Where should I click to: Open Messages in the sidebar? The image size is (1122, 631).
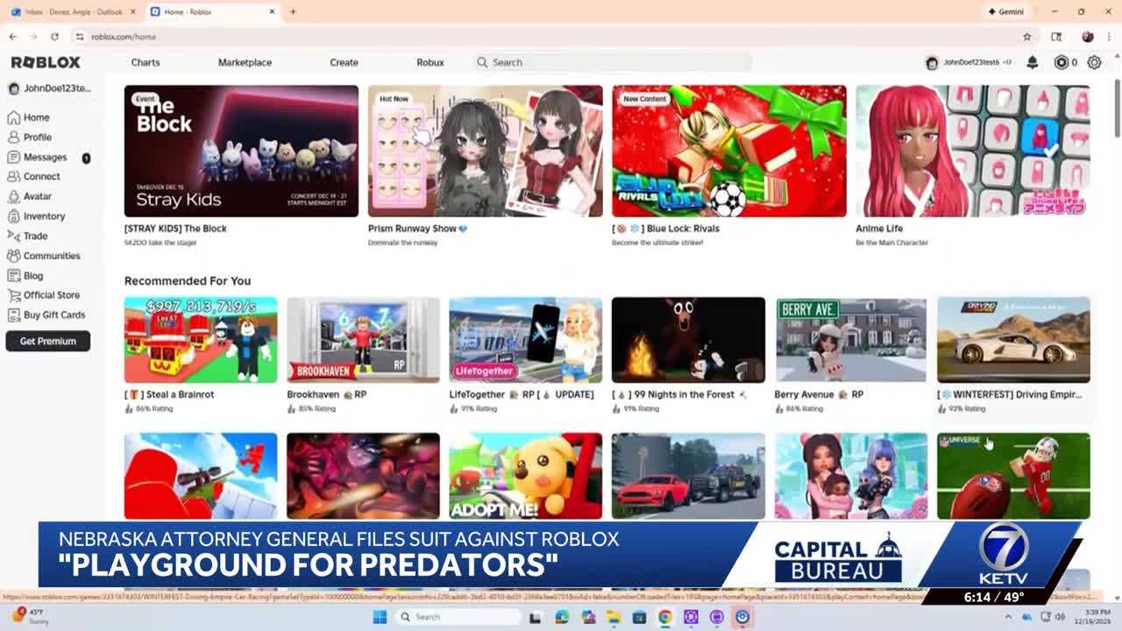(x=45, y=157)
